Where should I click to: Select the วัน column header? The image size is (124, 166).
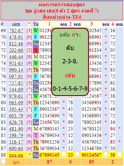(x=36, y=24)
